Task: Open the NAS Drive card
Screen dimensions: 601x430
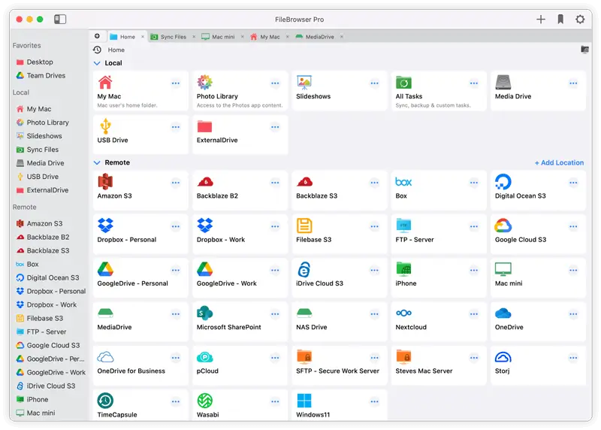Action: pyautogui.click(x=340, y=321)
